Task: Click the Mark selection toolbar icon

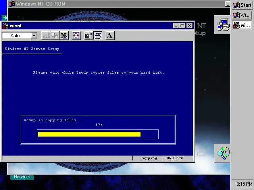Action: click(x=46, y=36)
